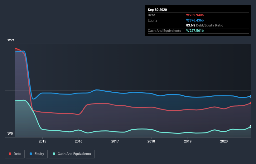256x164 pixels.
Task: Click the red Debt legend dot
Action: point(10,154)
